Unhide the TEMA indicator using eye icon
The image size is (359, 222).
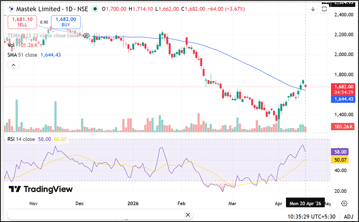pyautogui.click(x=86, y=36)
